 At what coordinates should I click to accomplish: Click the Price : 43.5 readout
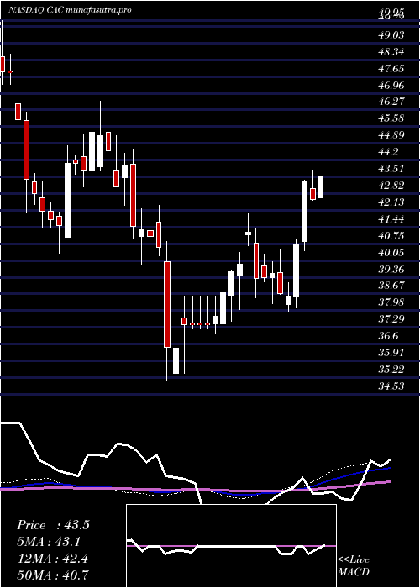click(53, 525)
